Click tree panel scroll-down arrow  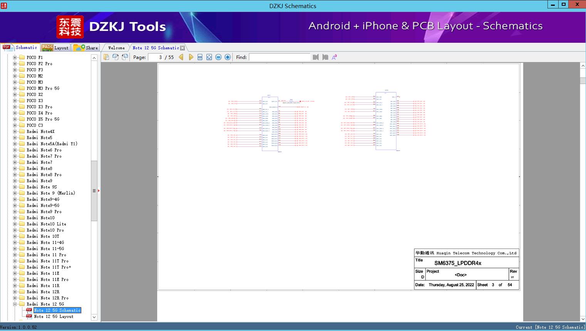coord(94,317)
